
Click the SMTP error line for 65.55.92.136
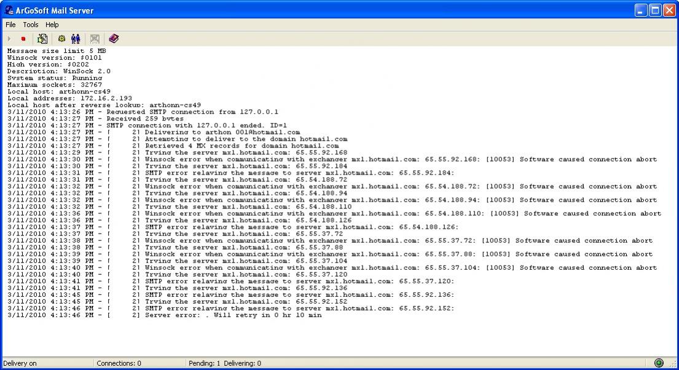pos(231,295)
